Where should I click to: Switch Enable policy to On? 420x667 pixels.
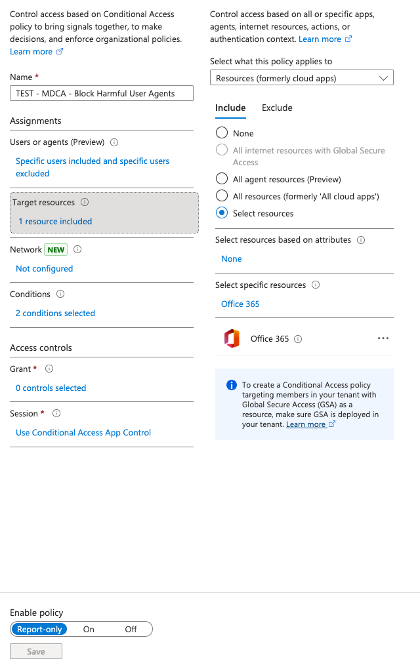coord(89,629)
